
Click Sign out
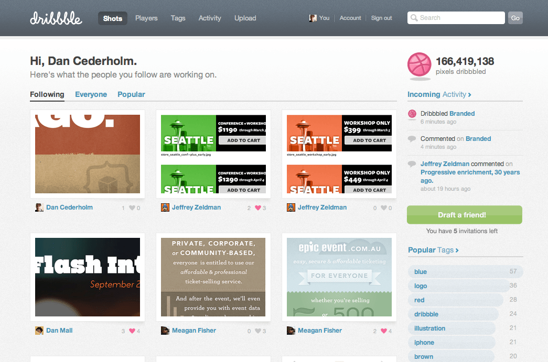click(x=381, y=18)
